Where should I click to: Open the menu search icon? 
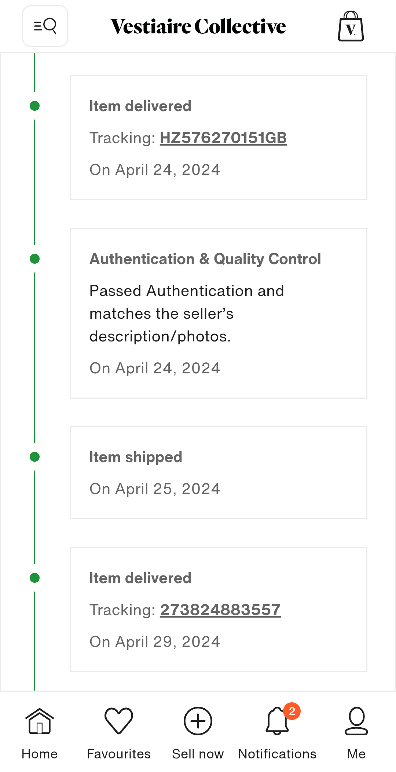(45, 26)
